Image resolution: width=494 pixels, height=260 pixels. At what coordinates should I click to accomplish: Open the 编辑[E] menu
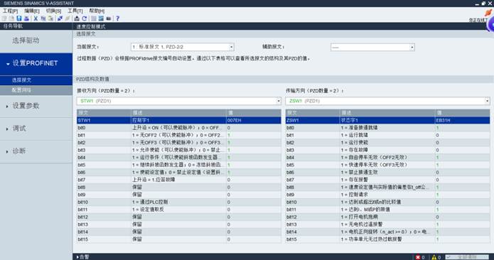32,11
